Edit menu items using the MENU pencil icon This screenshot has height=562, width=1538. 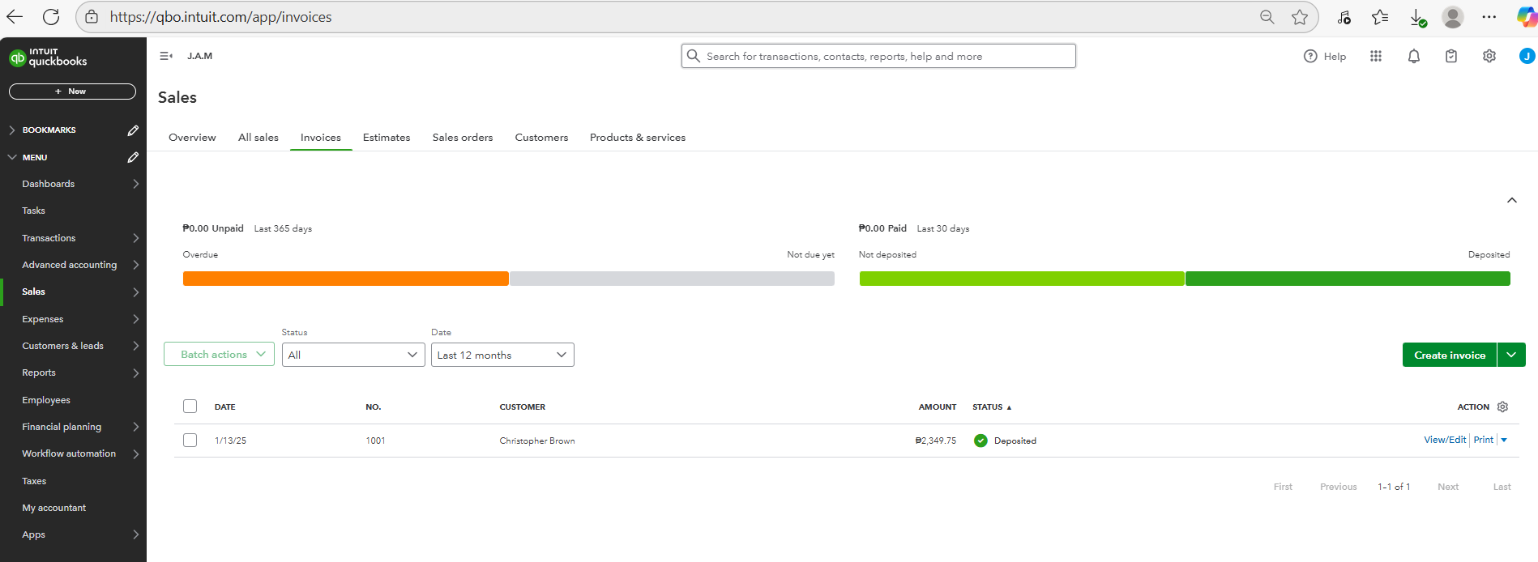click(x=133, y=157)
